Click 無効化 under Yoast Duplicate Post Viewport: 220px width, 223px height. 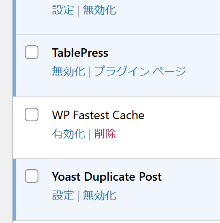pos(100,195)
